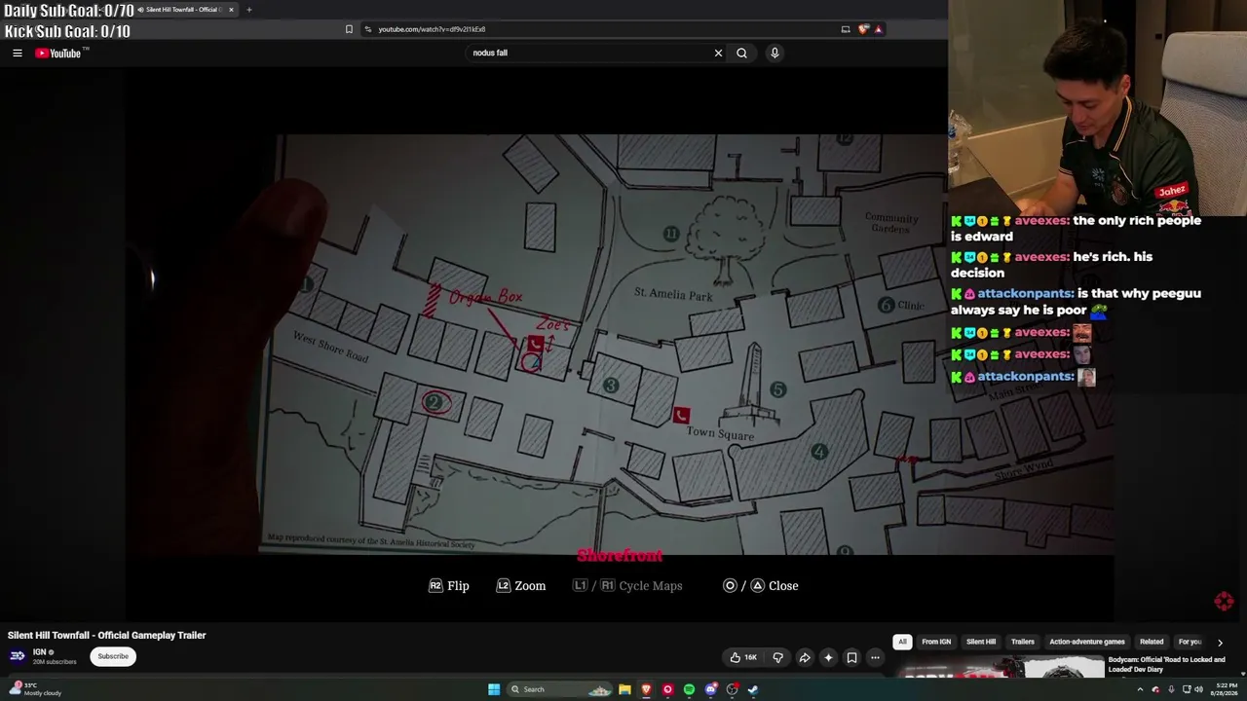Open the weather widget on the taskbar
The width and height of the screenshot is (1247, 701).
tap(36, 689)
